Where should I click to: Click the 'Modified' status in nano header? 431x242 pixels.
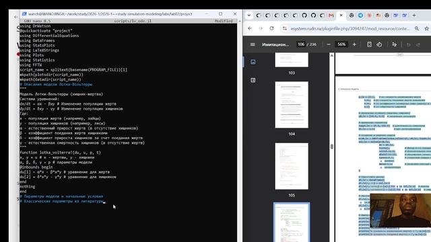(224, 21)
